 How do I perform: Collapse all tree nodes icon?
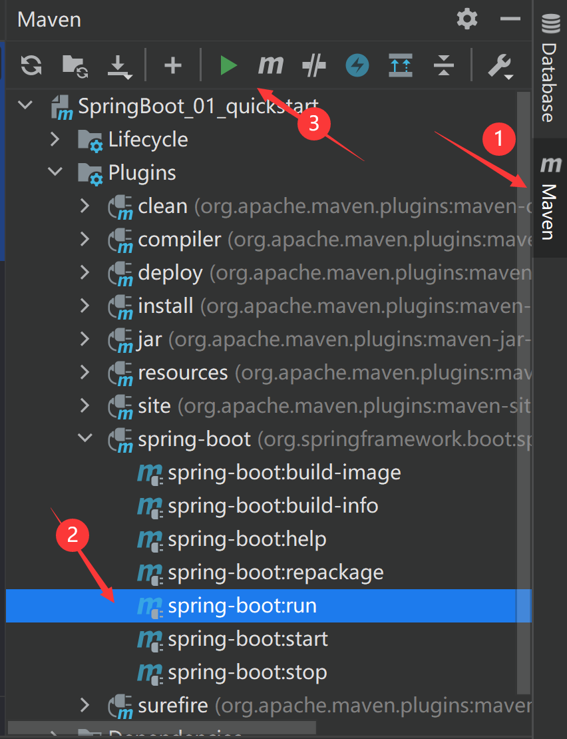pos(444,65)
